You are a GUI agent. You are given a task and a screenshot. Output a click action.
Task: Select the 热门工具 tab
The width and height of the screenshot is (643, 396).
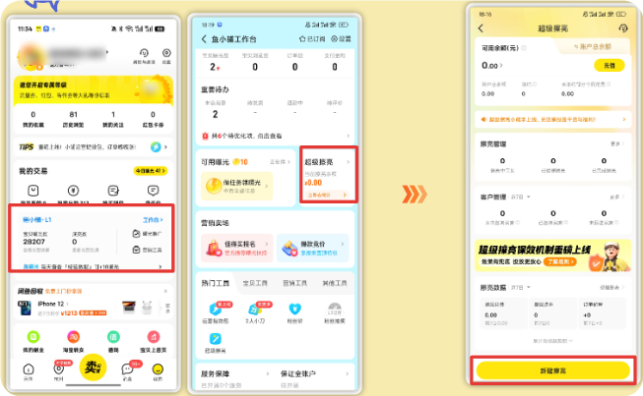215,283
